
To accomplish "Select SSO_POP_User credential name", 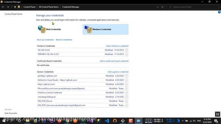I will 61,105.
